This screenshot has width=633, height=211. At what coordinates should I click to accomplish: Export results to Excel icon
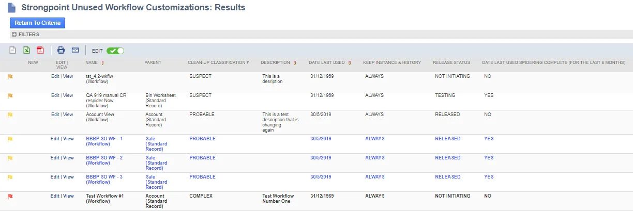pyautogui.click(x=27, y=50)
